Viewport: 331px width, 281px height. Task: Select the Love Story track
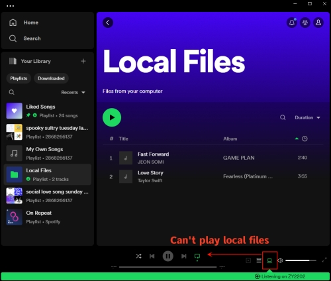(213, 176)
